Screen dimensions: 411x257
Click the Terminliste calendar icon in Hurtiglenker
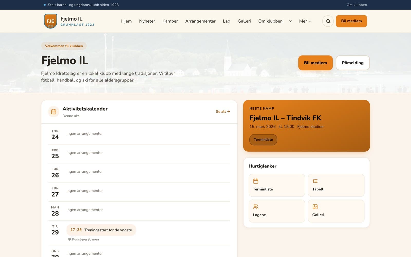(256, 181)
